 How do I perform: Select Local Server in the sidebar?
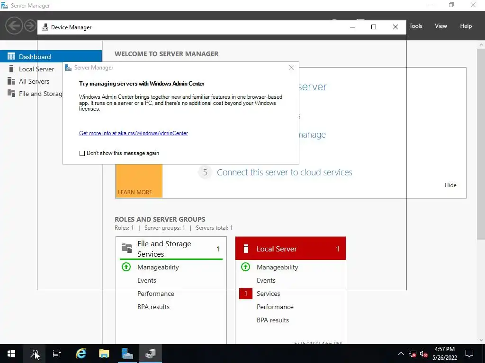36,69
